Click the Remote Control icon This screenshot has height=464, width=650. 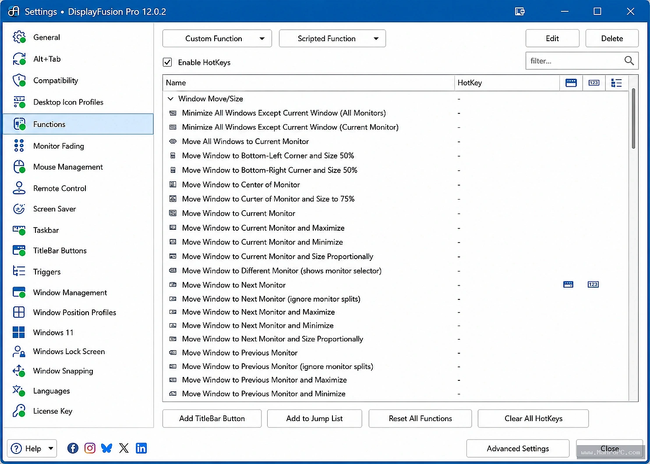19,188
